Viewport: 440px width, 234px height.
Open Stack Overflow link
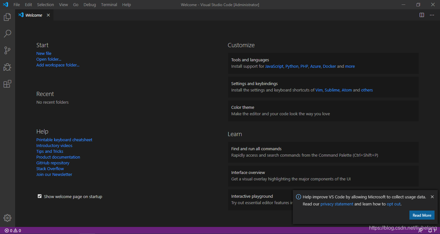tap(50, 169)
